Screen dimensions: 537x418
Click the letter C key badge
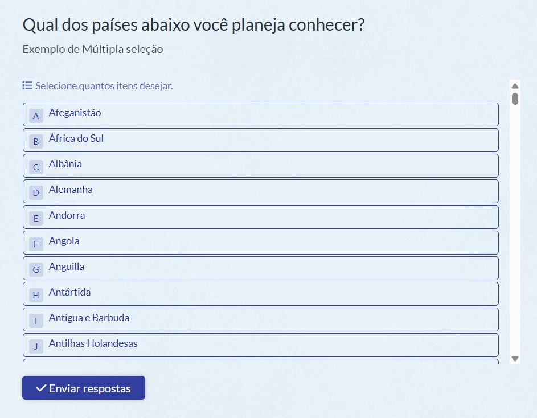pos(36,167)
